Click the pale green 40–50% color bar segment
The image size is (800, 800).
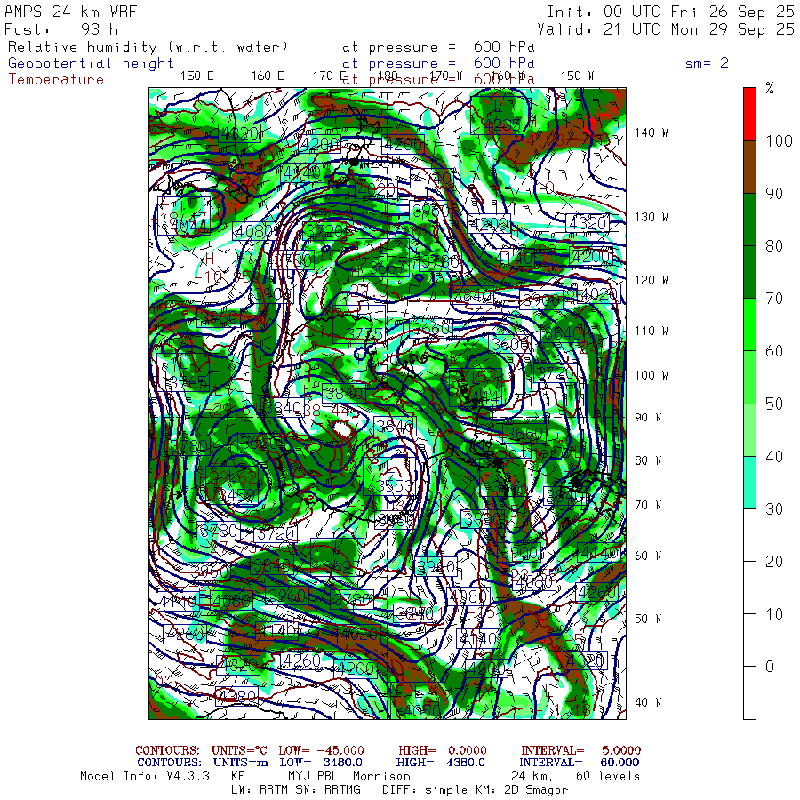click(x=749, y=429)
